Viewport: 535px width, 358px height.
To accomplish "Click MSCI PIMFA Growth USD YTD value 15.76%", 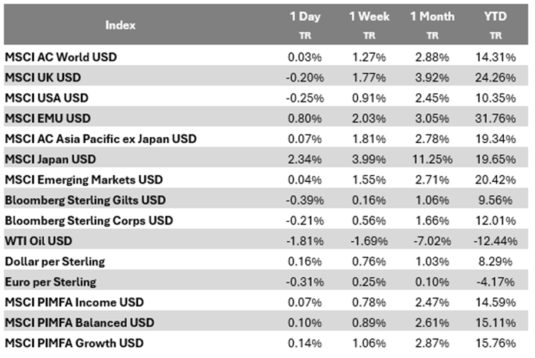I will point(496,343).
